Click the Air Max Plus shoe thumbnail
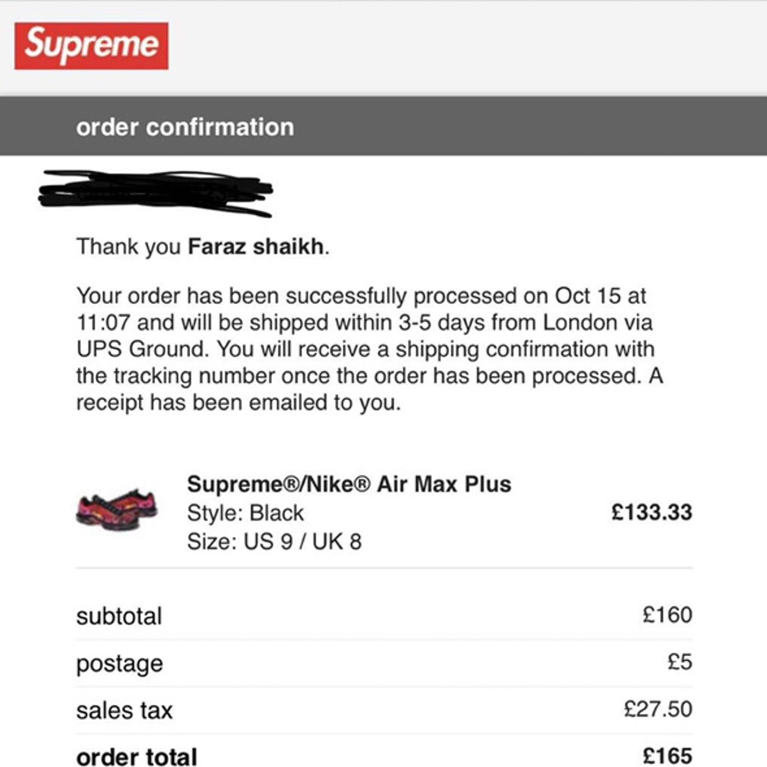This screenshot has width=767, height=767. [117, 509]
